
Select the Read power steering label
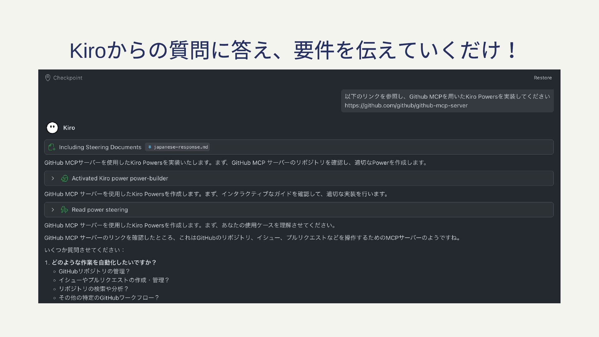tap(100, 210)
